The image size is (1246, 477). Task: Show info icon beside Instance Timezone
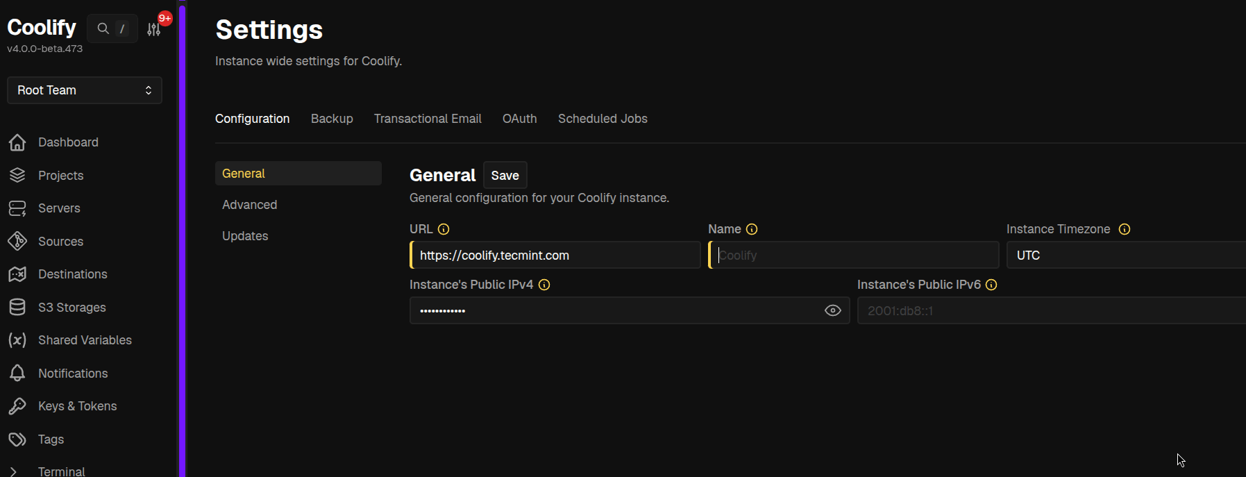click(x=1125, y=229)
